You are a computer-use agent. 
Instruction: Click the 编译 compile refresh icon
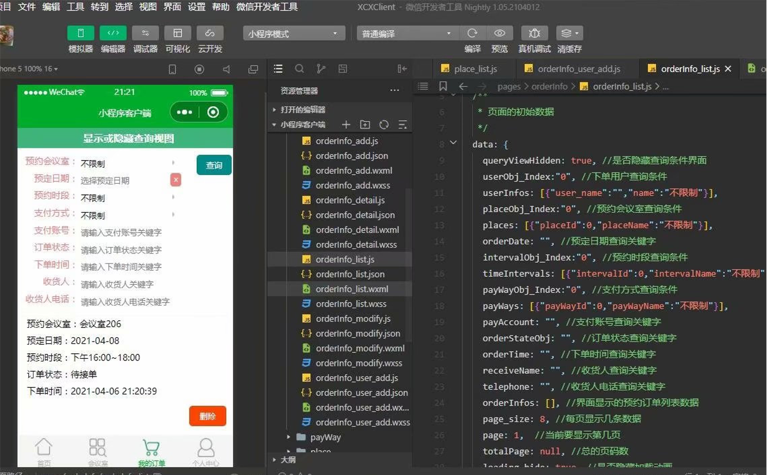click(472, 33)
